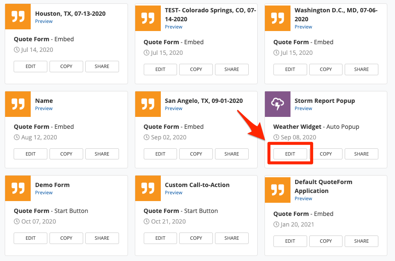This screenshot has height=261, width=395.
Task: Preview the Washington D.C. form
Action: click(303, 27)
